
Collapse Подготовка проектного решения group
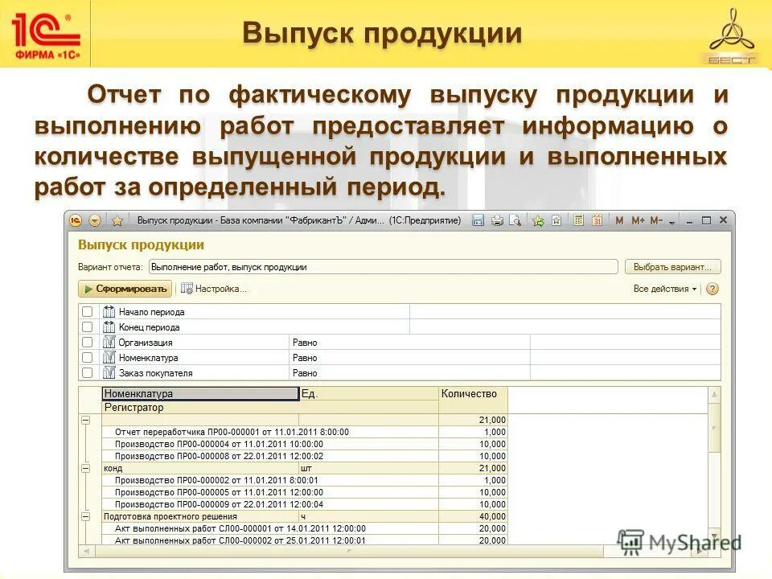(86, 516)
